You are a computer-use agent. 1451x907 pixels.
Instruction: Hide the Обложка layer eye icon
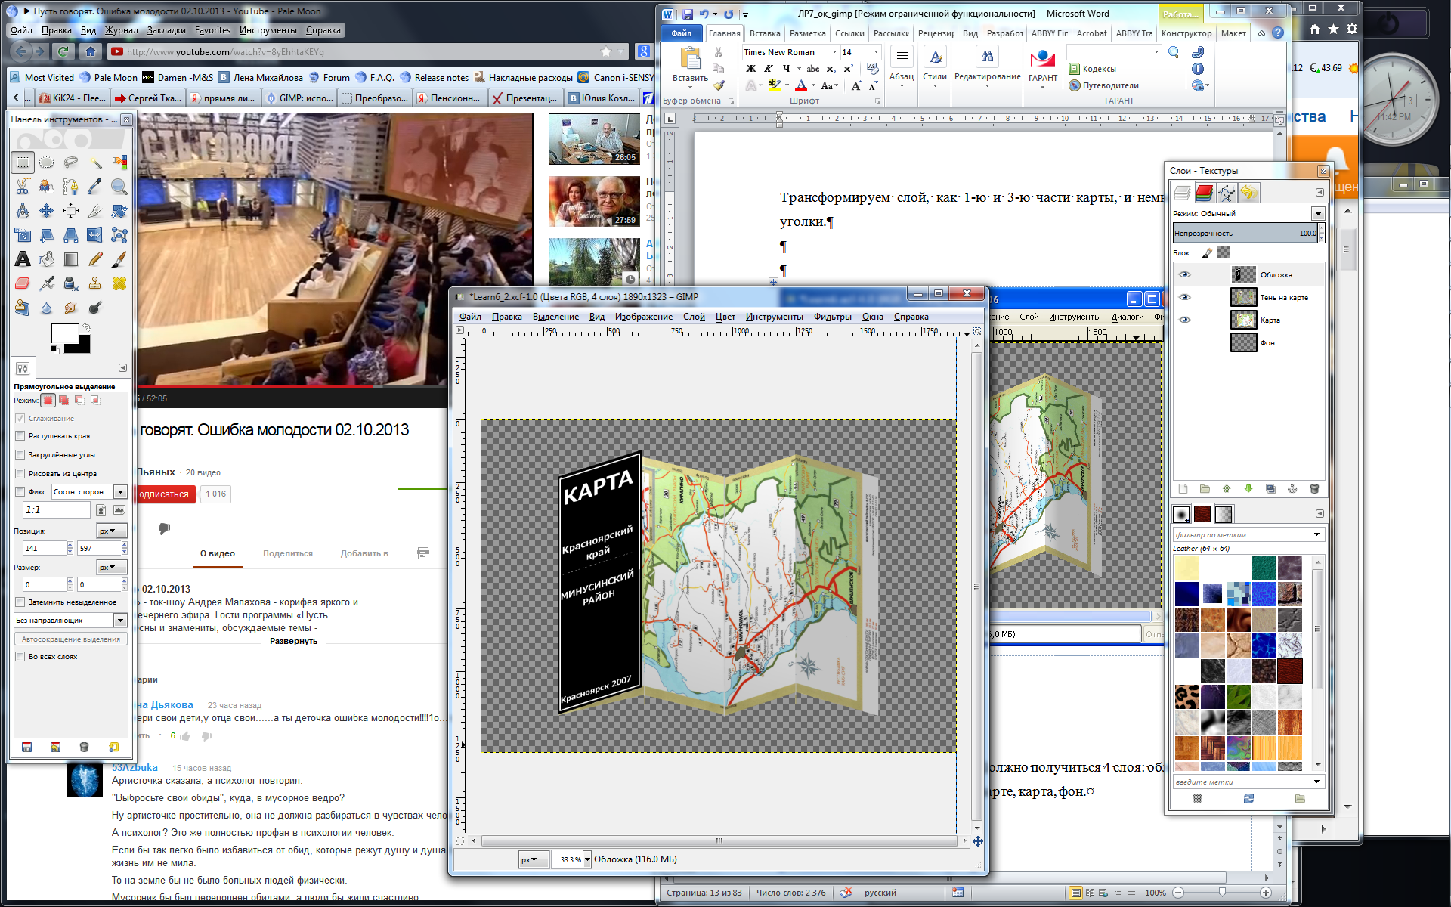point(1185,274)
